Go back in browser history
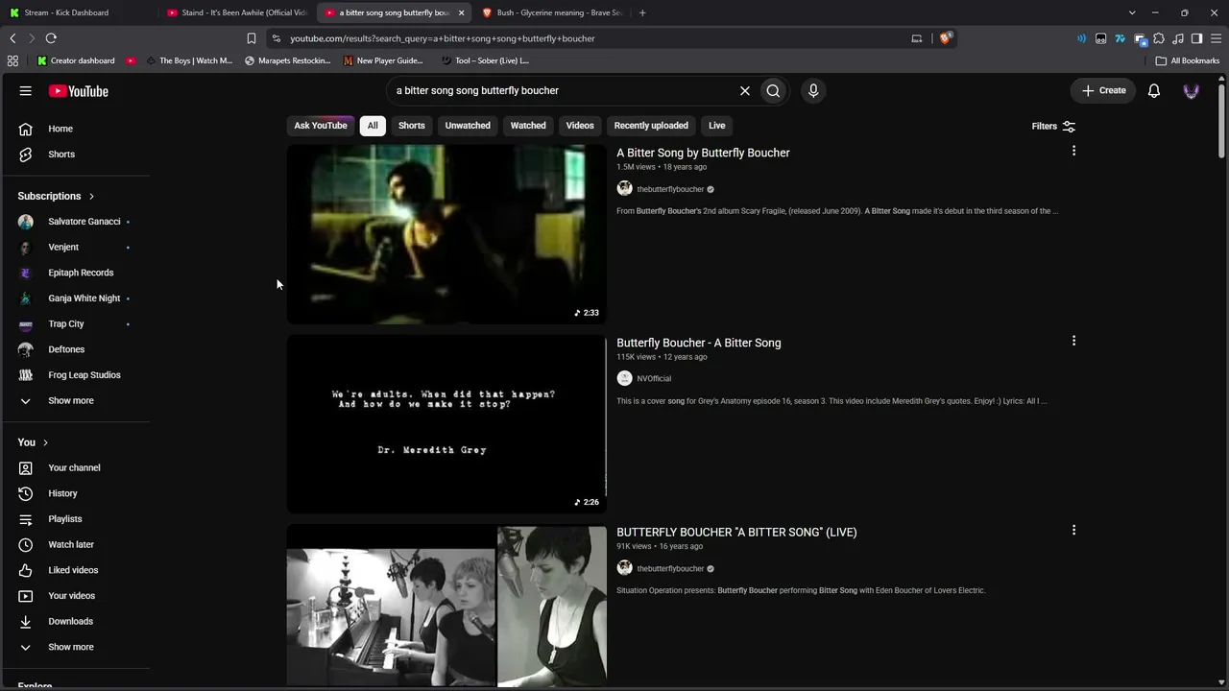The image size is (1229, 691). 12,38
